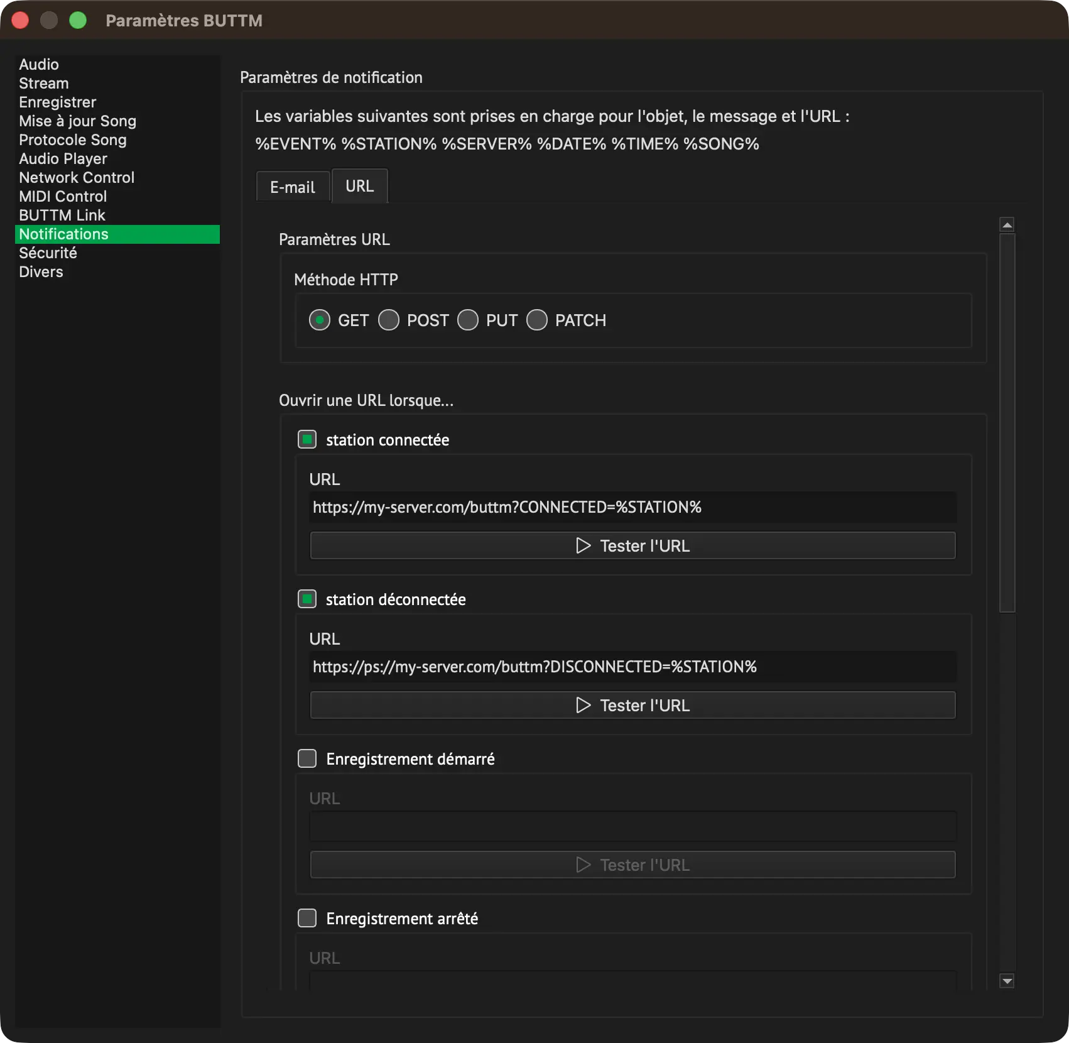
Task: Click the station déconnectée URL field
Action: (x=633, y=667)
